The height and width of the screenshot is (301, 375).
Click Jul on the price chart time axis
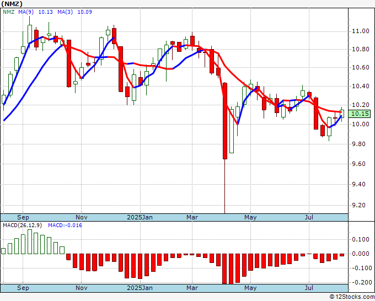click(309, 217)
